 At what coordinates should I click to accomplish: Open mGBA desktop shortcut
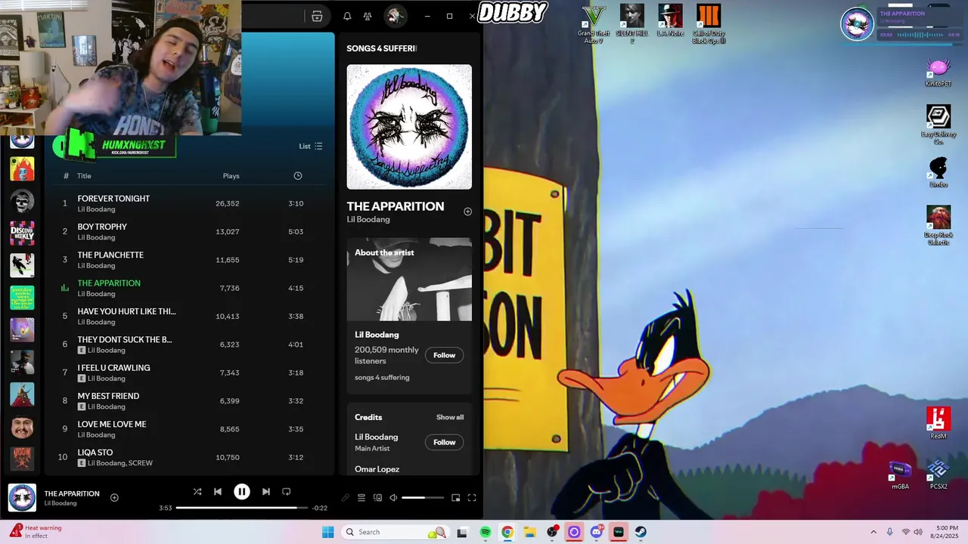click(x=900, y=474)
